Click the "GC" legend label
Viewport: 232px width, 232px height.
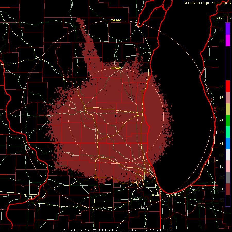coord(221,178)
